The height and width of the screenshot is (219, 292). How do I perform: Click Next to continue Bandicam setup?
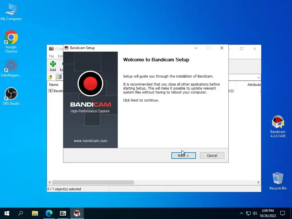coord(183,155)
